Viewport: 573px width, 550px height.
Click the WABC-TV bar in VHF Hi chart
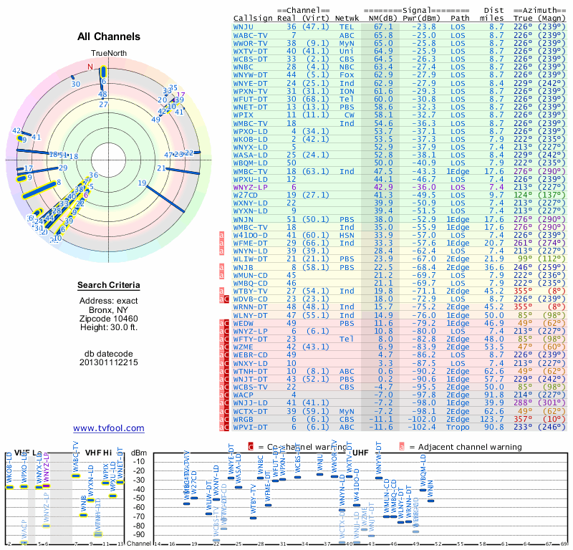tap(76, 476)
